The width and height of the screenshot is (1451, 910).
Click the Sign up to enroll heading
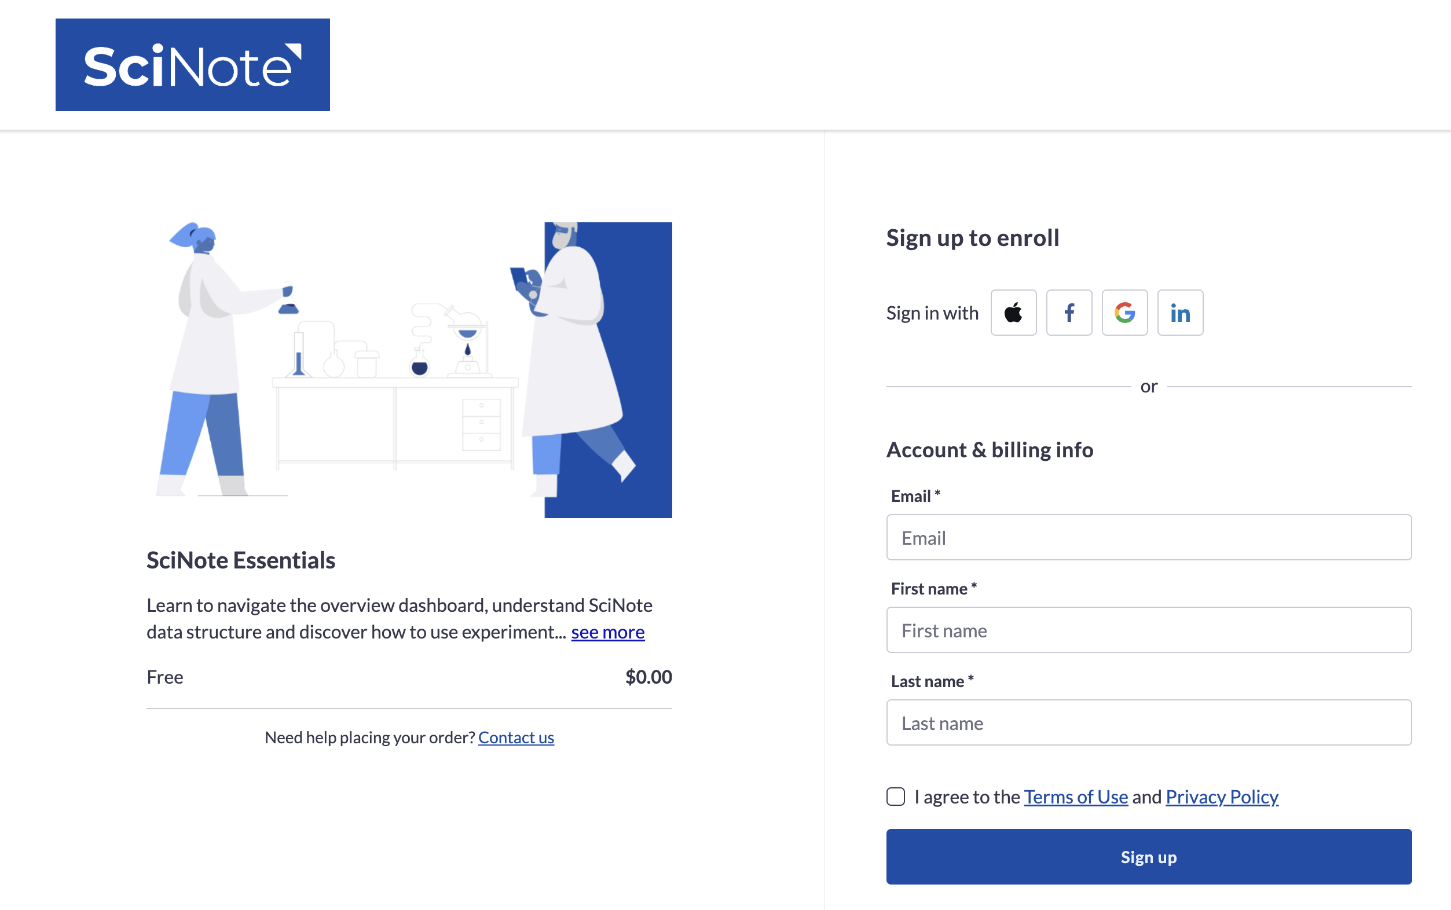(973, 238)
